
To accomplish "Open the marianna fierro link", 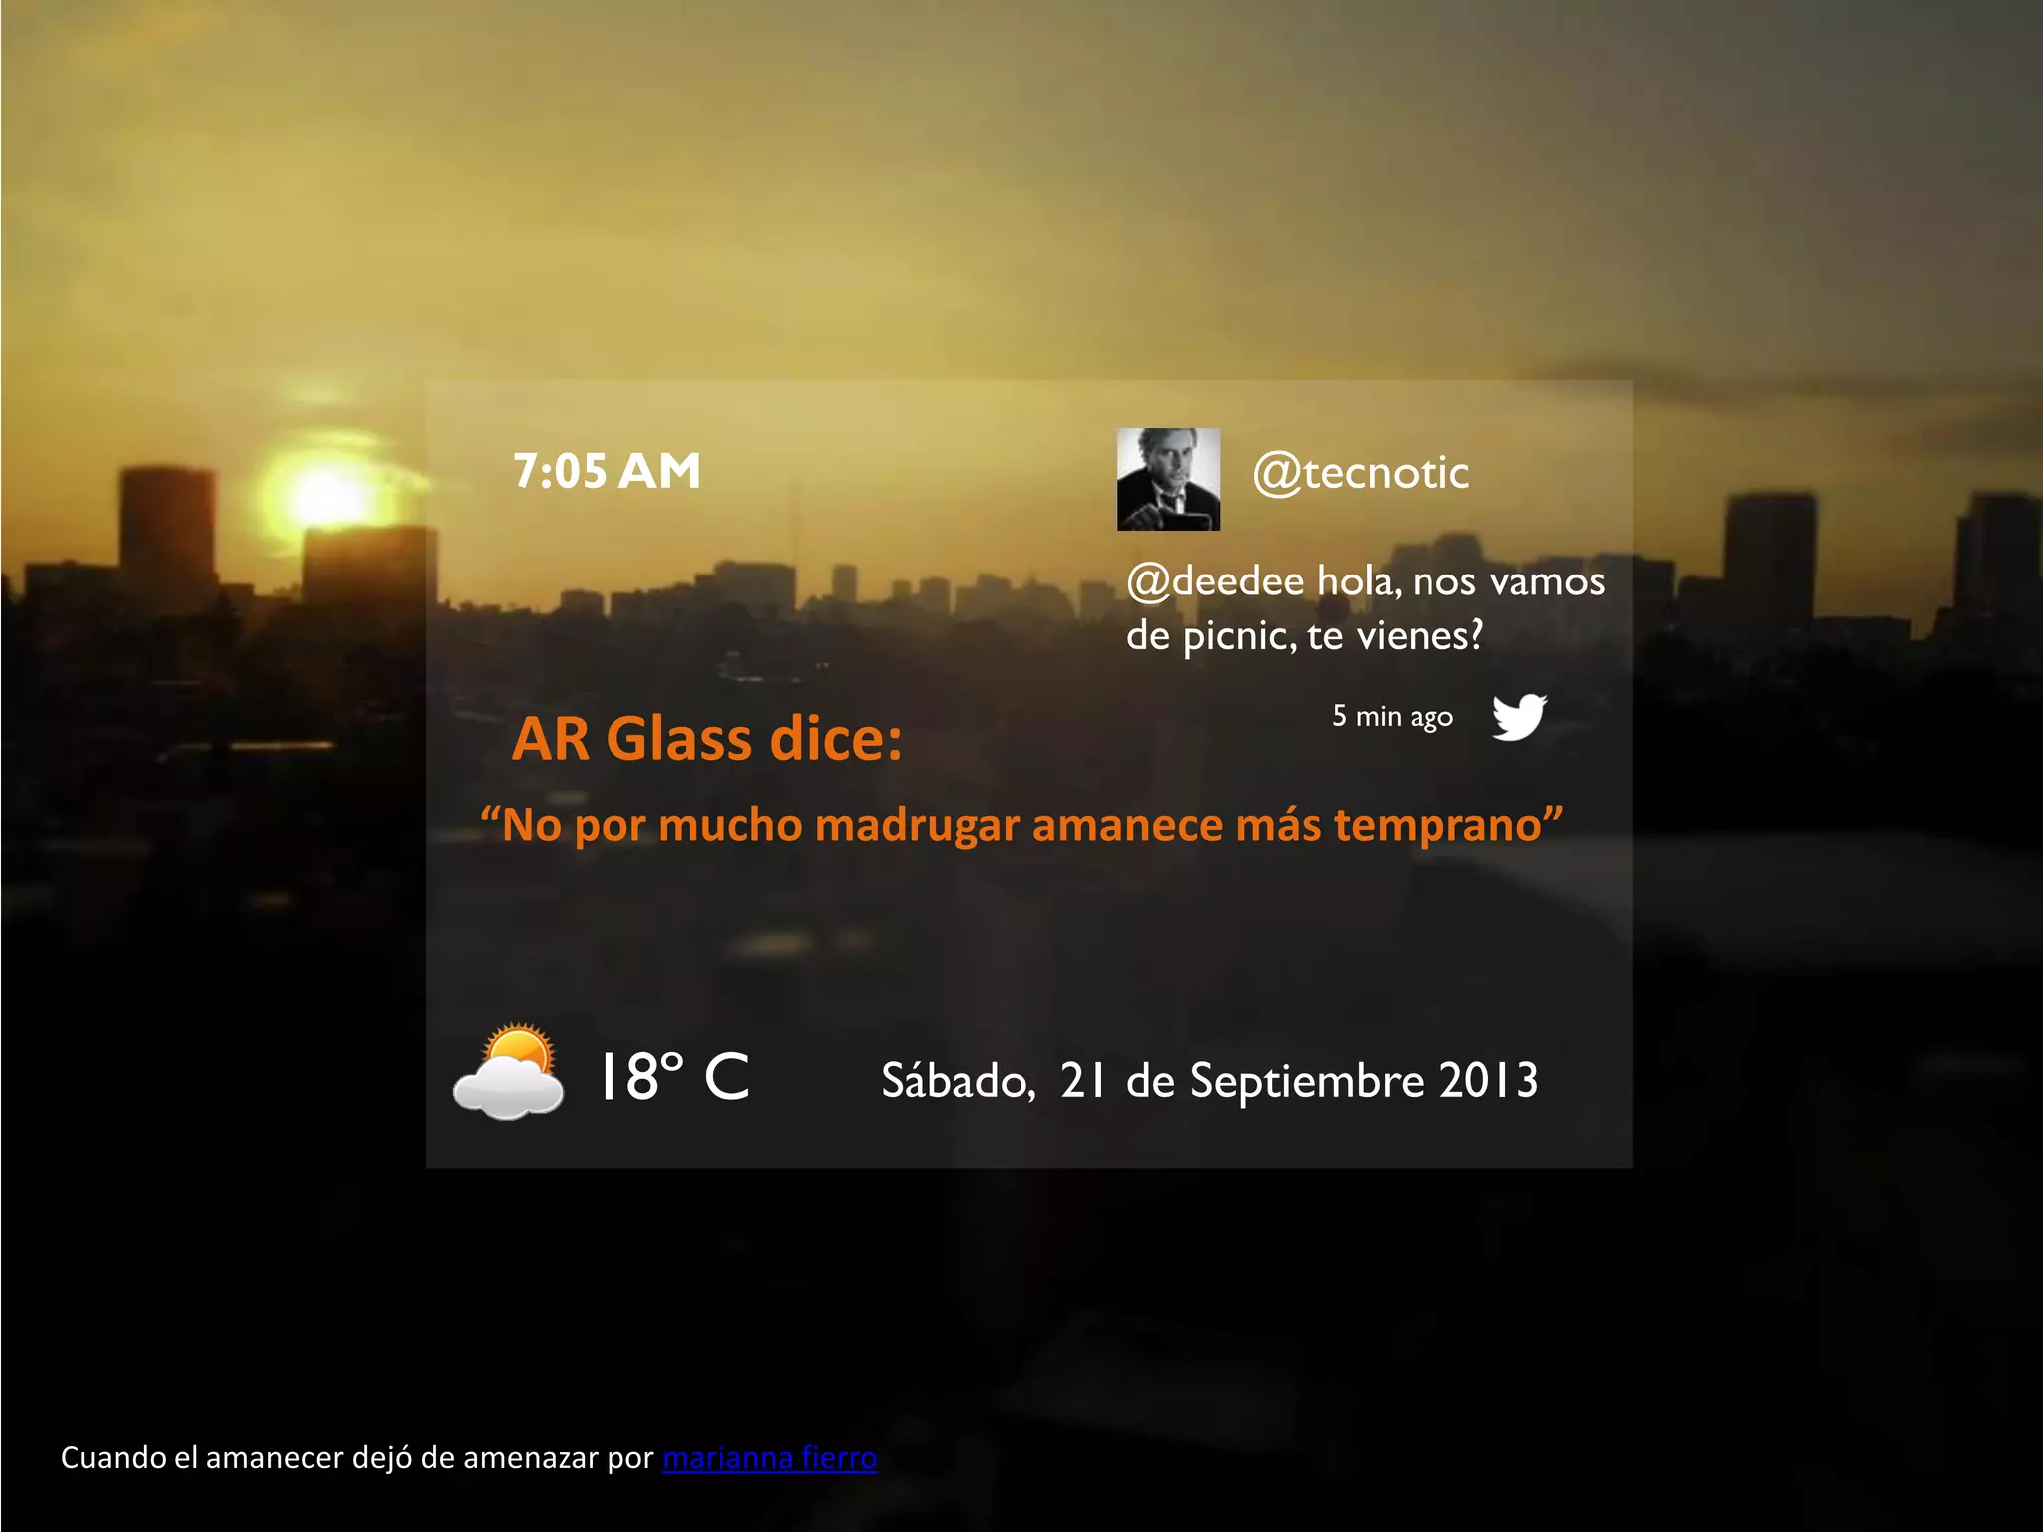I will point(770,1458).
